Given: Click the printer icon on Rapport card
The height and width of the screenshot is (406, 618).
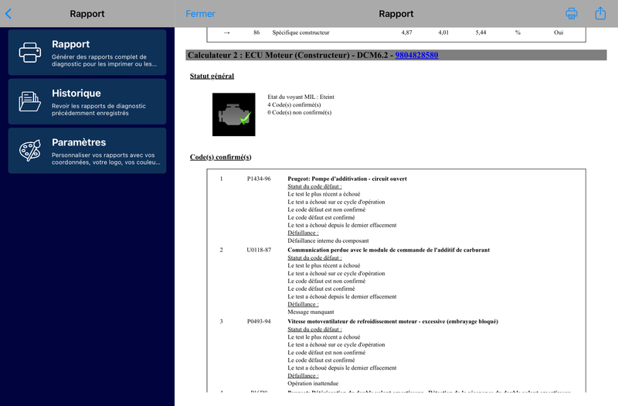Looking at the screenshot, I should (30, 53).
